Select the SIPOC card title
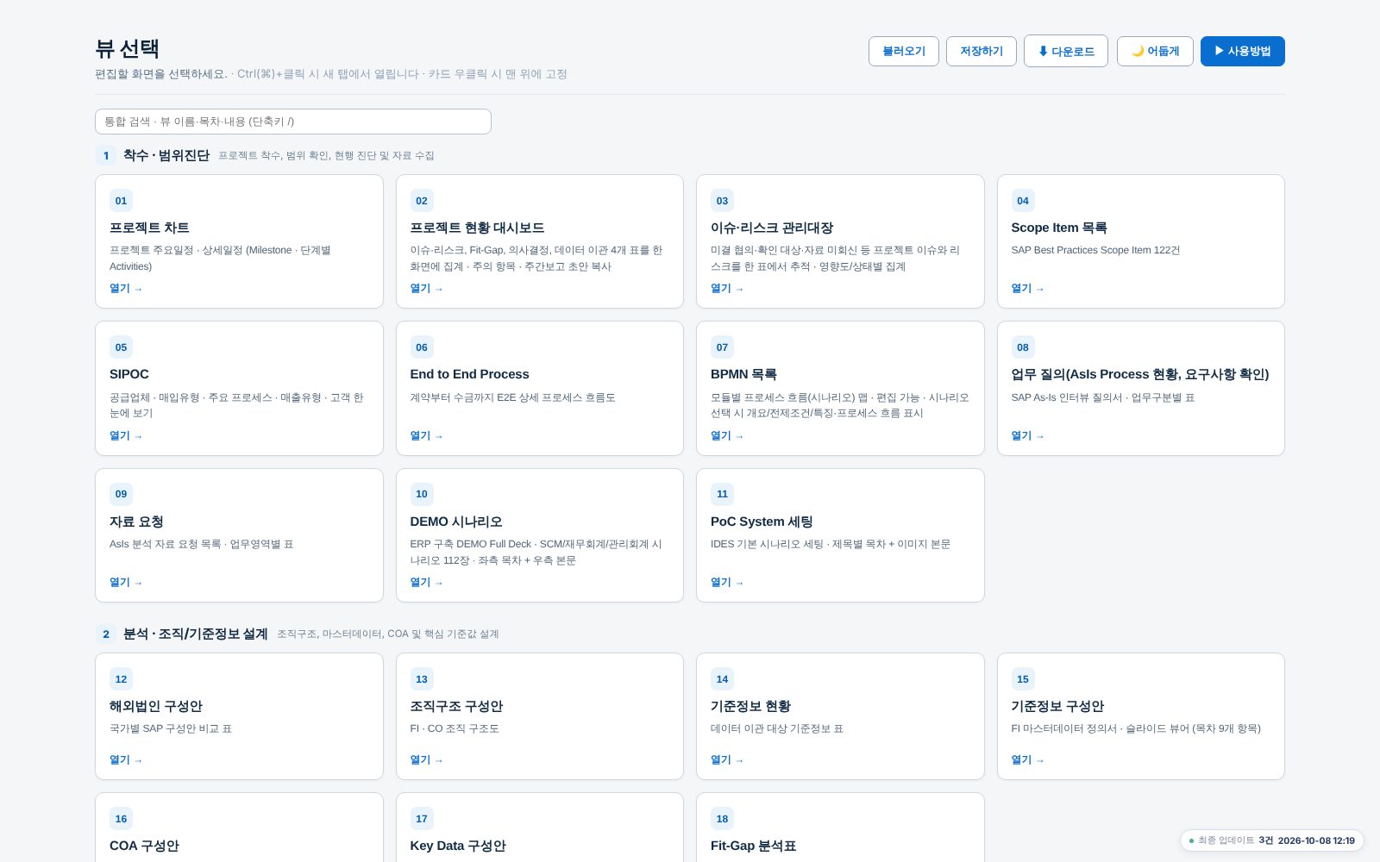 click(129, 374)
